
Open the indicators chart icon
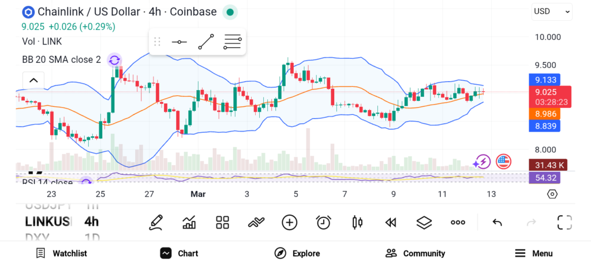click(x=189, y=222)
